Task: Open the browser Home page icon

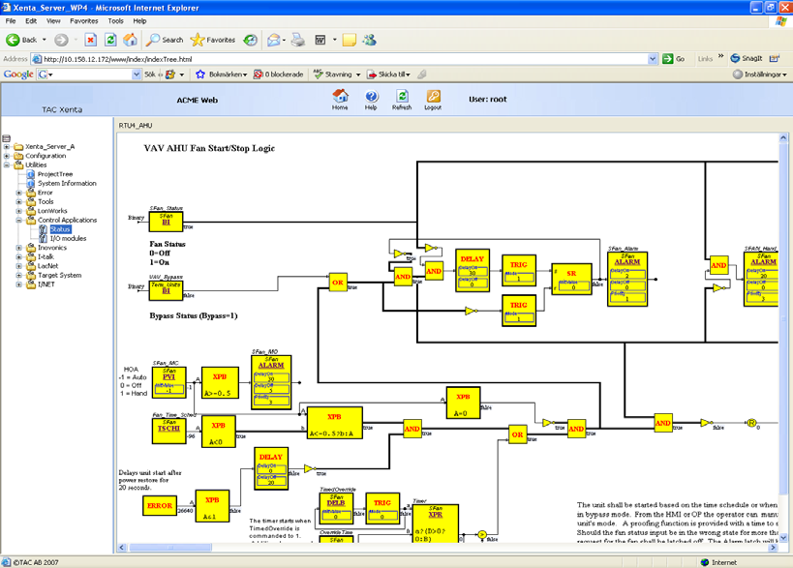Action: 130,40
